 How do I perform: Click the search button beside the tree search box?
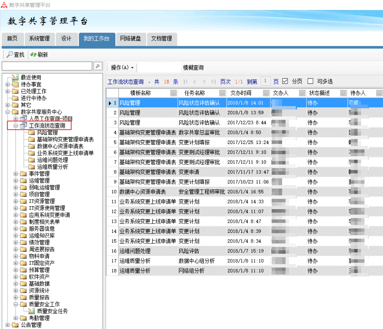(x=98, y=66)
